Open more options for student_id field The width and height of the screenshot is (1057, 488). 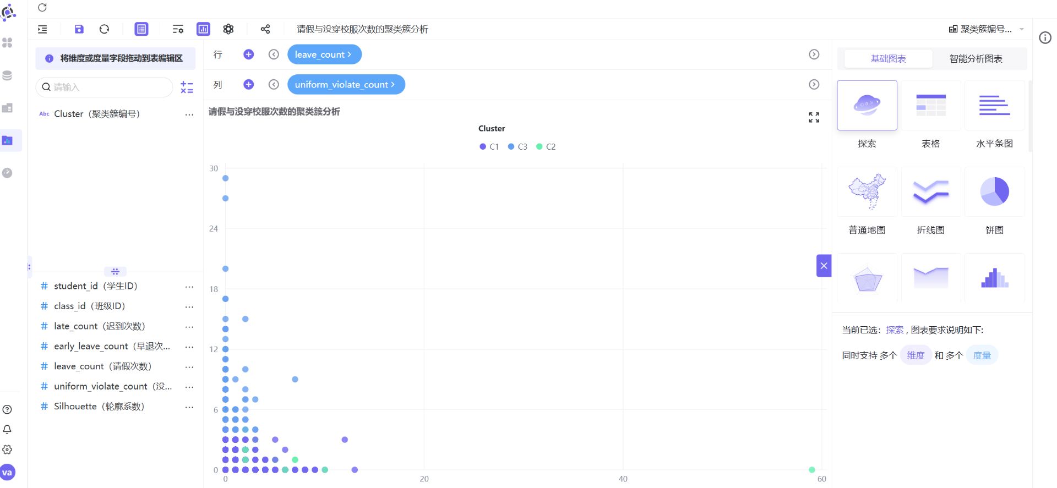189,287
